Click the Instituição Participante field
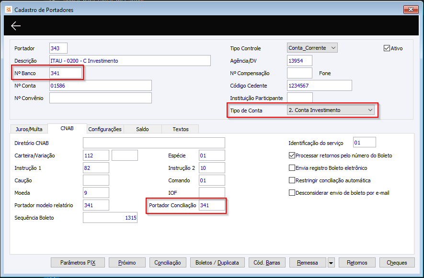The image size is (424, 278). [x=300, y=98]
